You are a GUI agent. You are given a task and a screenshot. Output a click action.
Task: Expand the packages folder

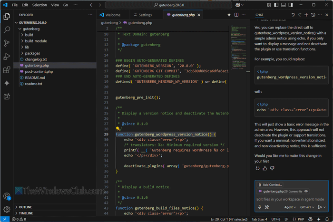(x=22, y=53)
